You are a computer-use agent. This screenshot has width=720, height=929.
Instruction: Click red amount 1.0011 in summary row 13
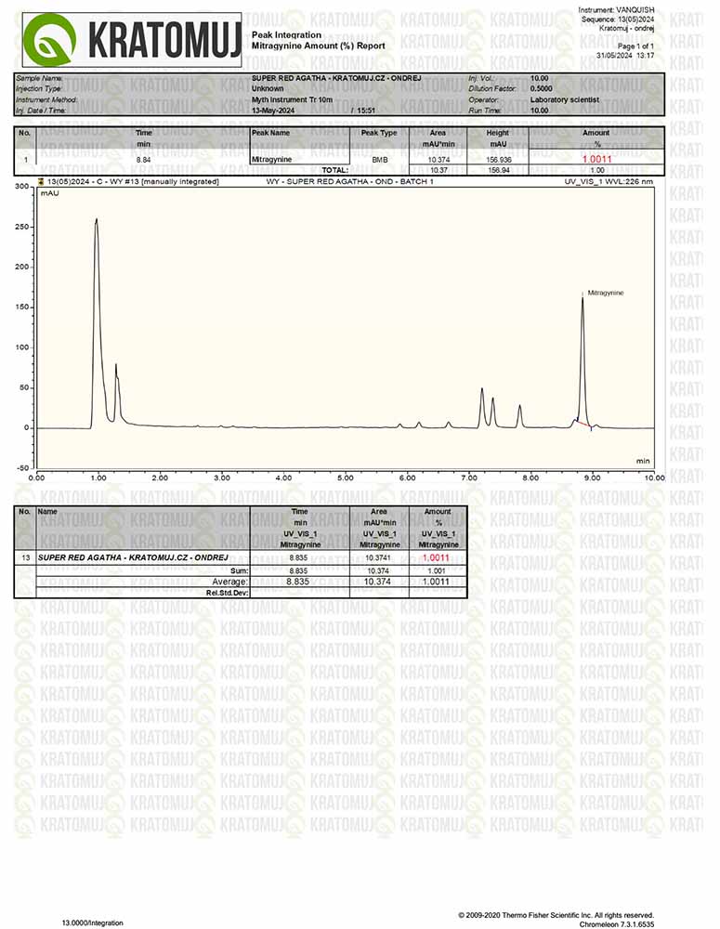click(x=436, y=557)
